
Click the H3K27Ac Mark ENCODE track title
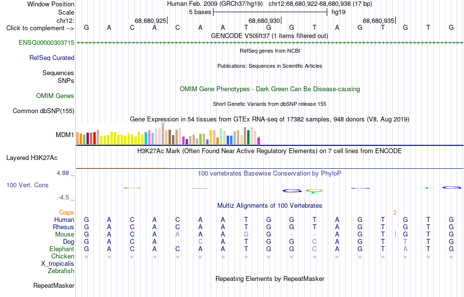coord(270,151)
